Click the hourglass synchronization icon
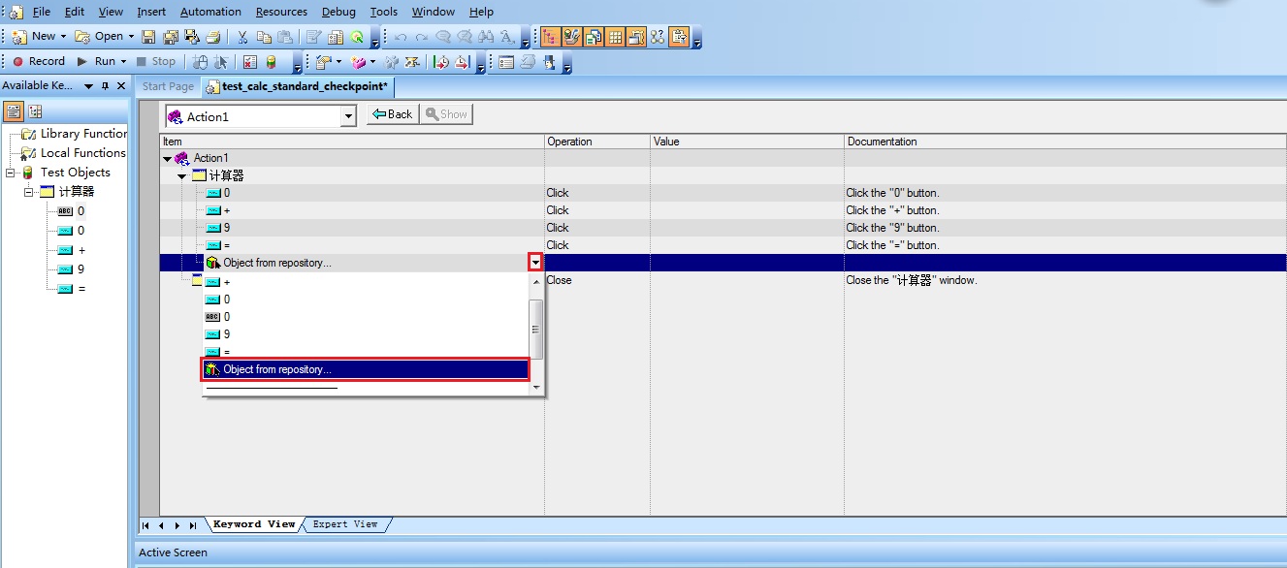1287x568 pixels. (x=412, y=62)
